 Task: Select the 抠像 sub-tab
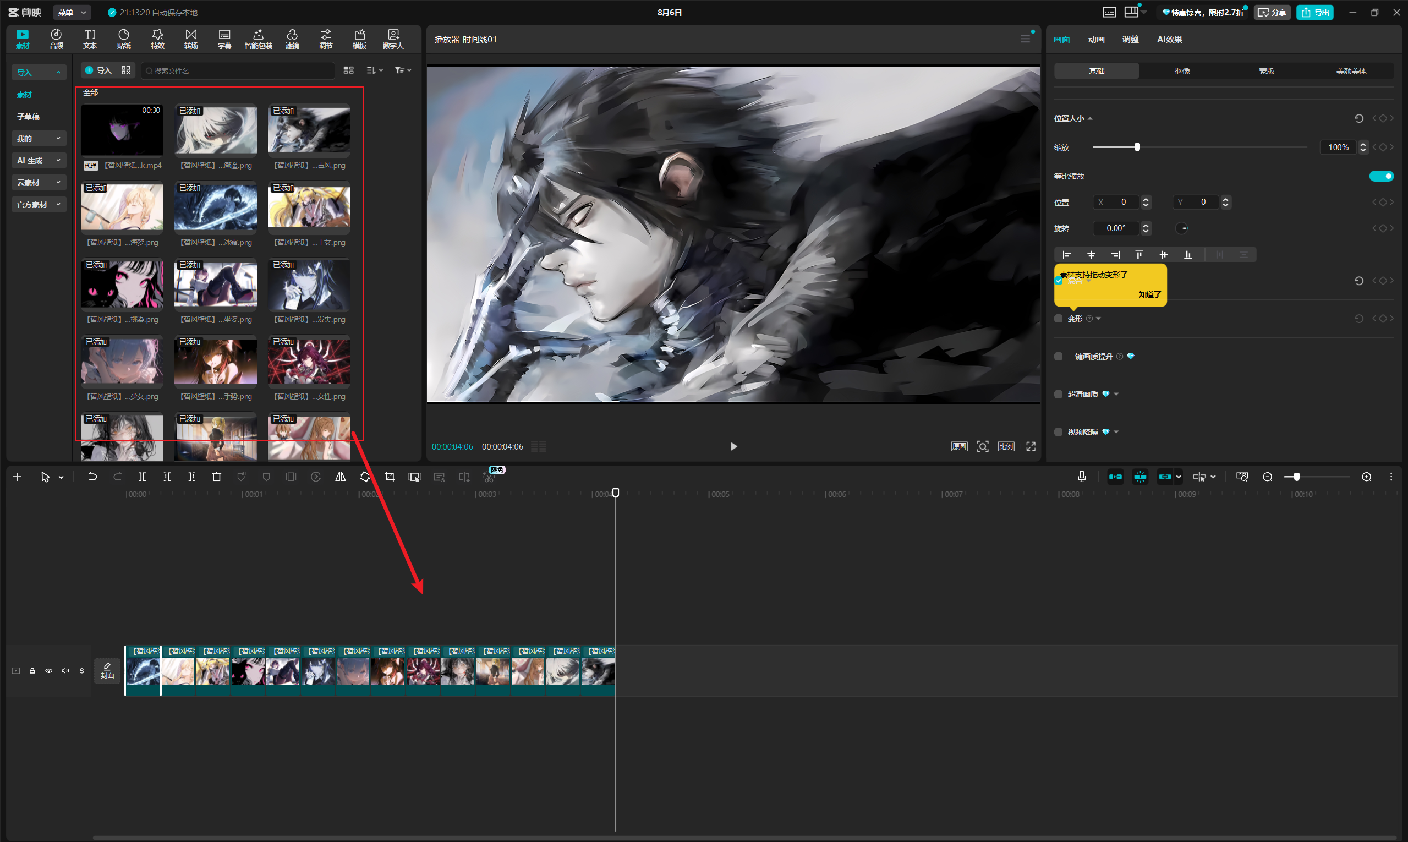pyautogui.click(x=1182, y=71)
